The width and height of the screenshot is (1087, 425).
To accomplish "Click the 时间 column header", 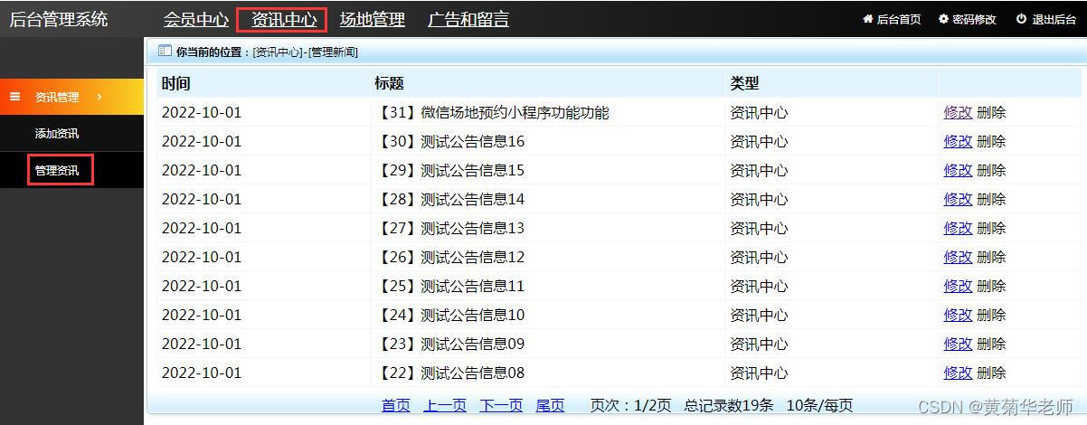I will 176,83.
